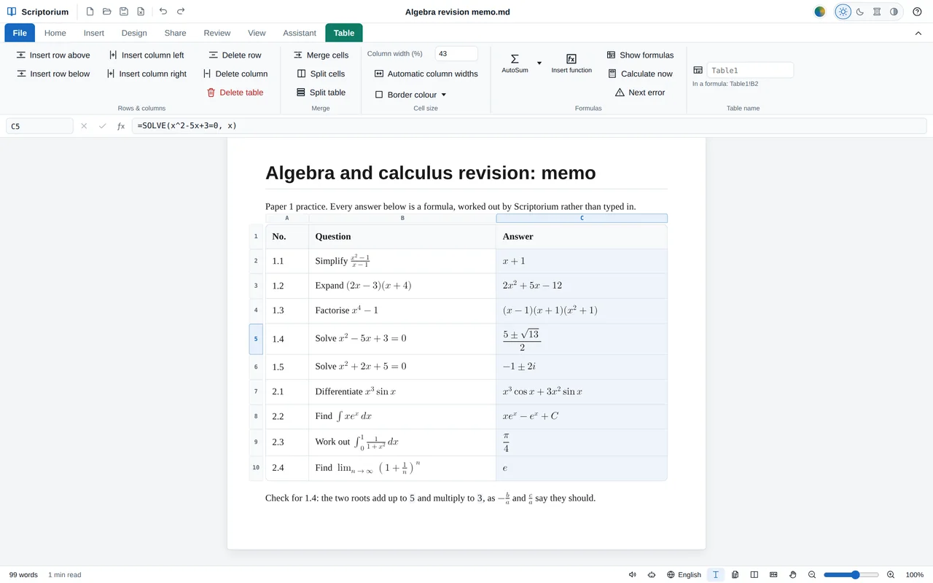Switch to the dark theme moon toggle

pyautogui.click(x=860, y=12)
